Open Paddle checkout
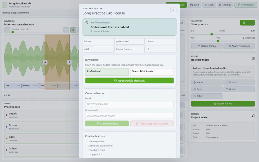This screenshot has height=162, width=259. (x=129, y=80)
